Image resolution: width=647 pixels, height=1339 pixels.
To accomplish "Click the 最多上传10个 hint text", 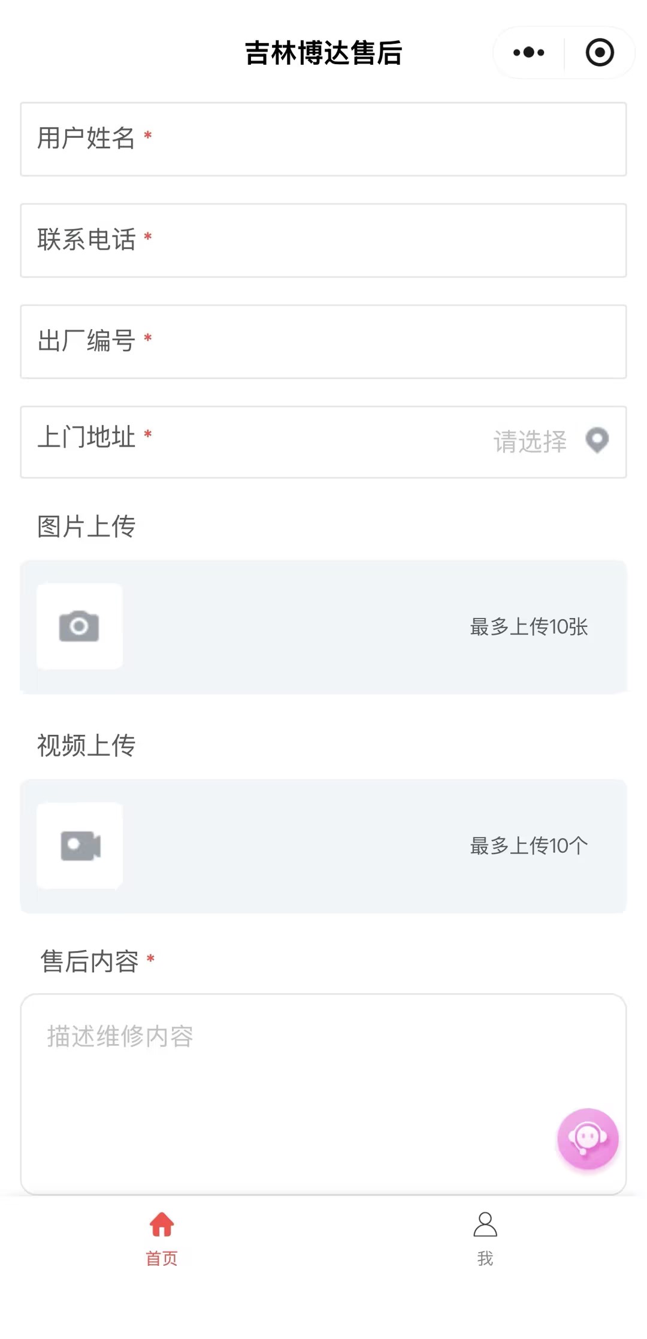I will pos(528,846).
